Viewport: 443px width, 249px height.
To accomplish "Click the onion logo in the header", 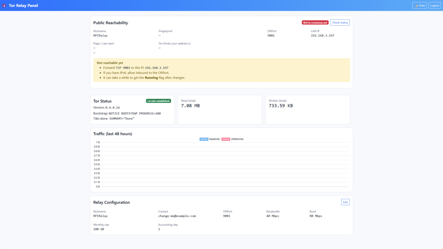I will pyautogui.click(x=4, y=5).
